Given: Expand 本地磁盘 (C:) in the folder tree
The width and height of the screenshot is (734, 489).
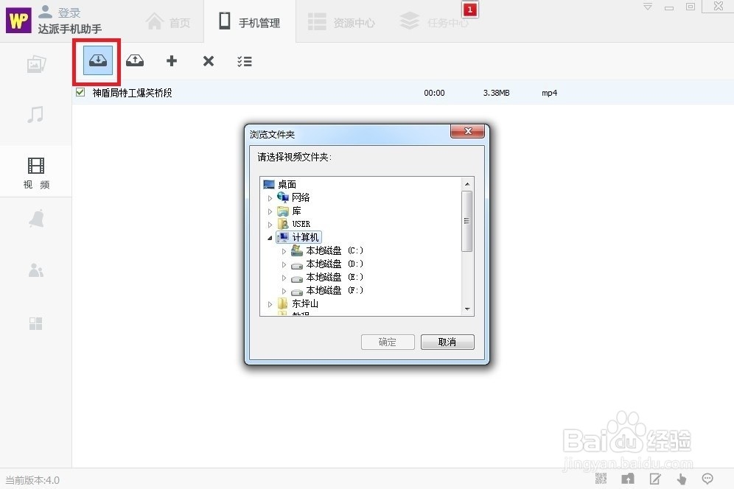Looking at the screenshot, I should click(x=284, y=250).
